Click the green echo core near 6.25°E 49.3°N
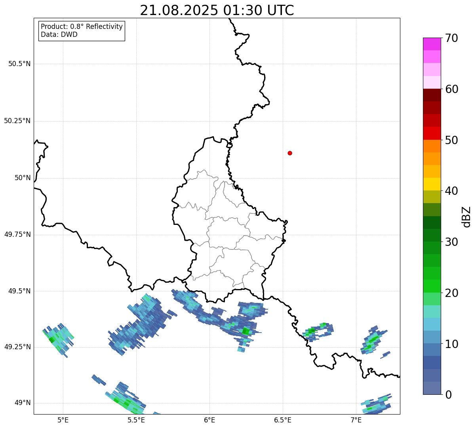 (246, 331)
